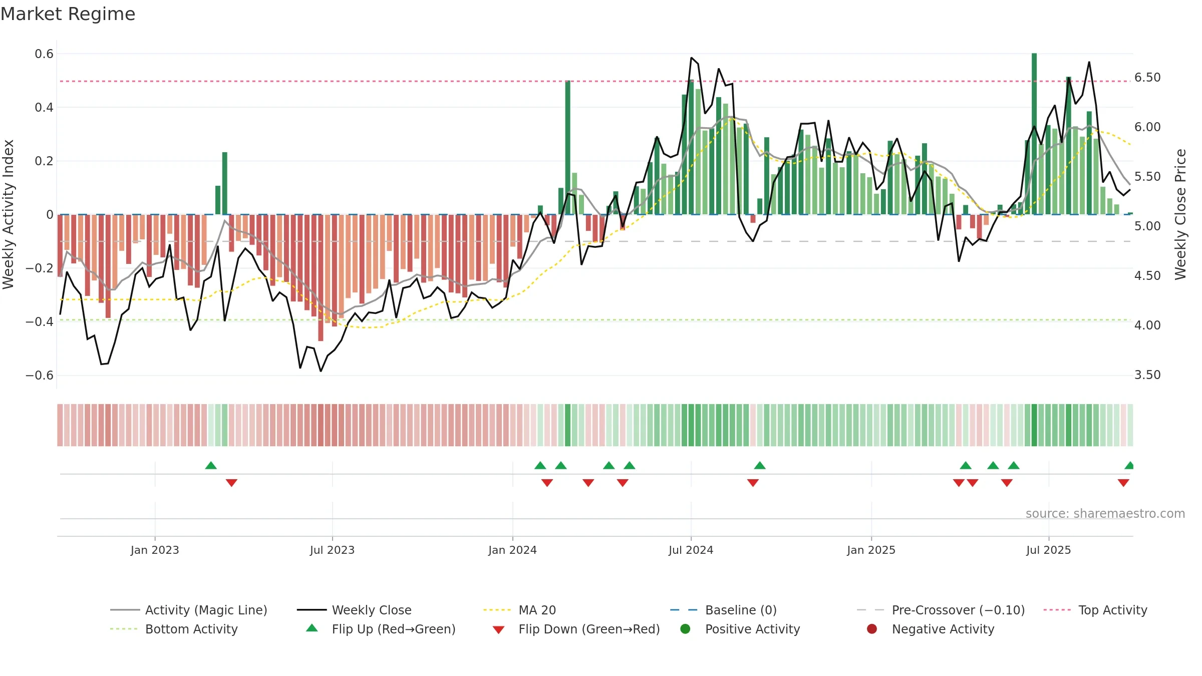Click the Jul 2023 x-axis label
The height and width of the screenshot is (676, 1202).
point(332,550)
